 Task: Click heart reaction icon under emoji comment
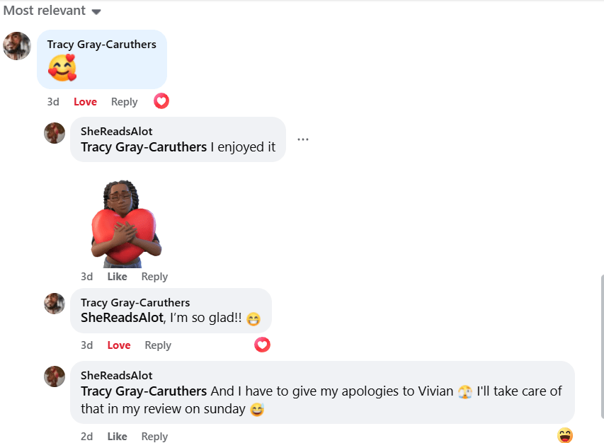pyautogui.click(x=161, y=101)
